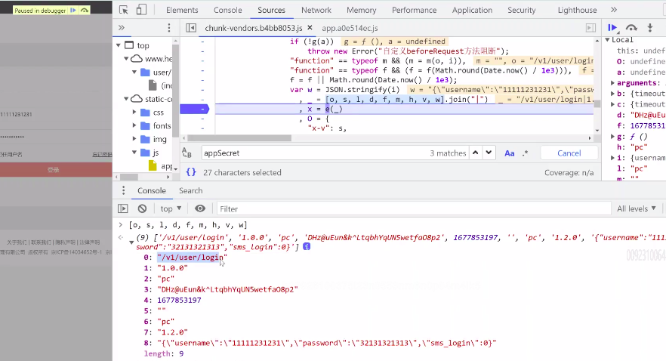Open the navigator more options menu
The image size is (666, 361).
tap(169, 28)
